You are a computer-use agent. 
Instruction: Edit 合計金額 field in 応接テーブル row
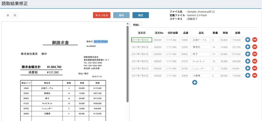(173, 40)
